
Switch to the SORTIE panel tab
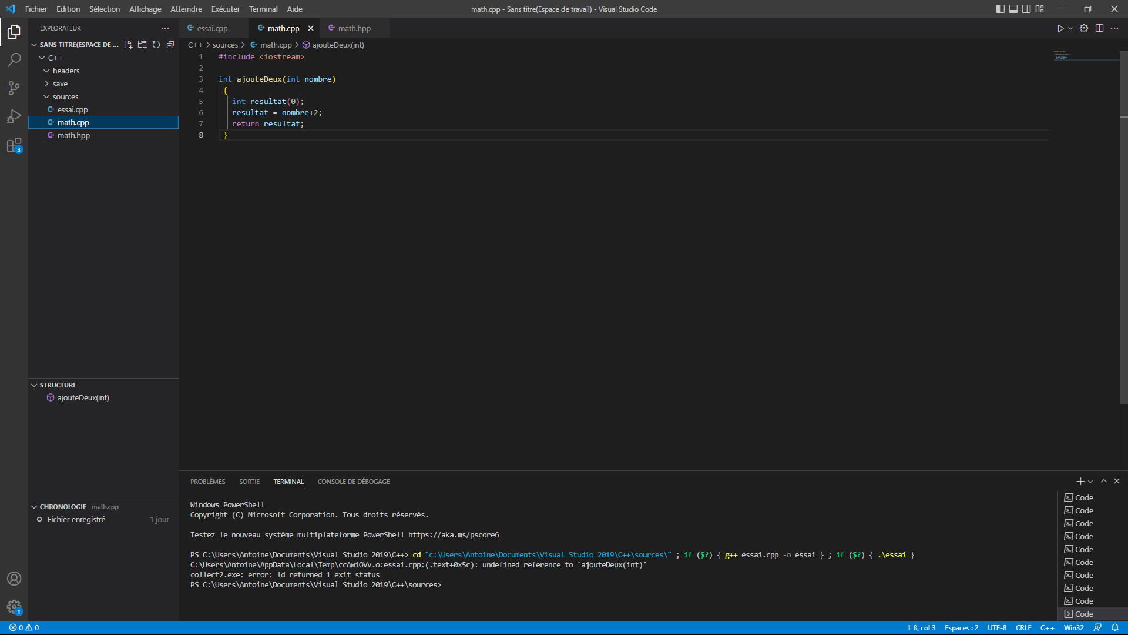pos(249,482)
